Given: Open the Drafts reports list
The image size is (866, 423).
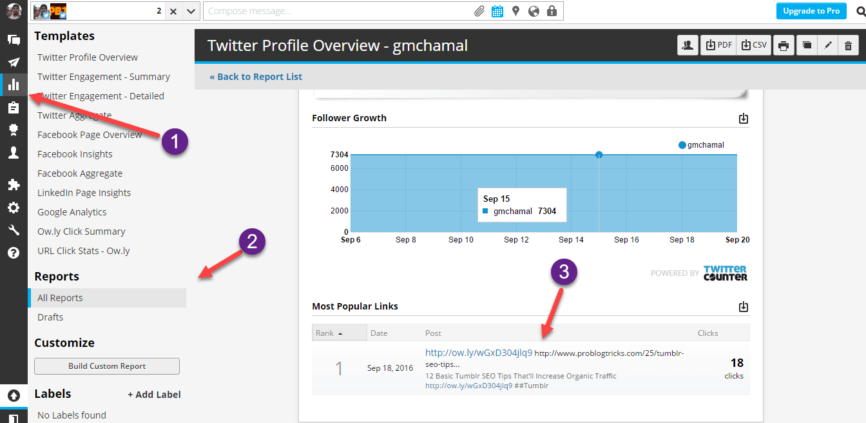Looking at the screenshot, I should click(50, 317).
